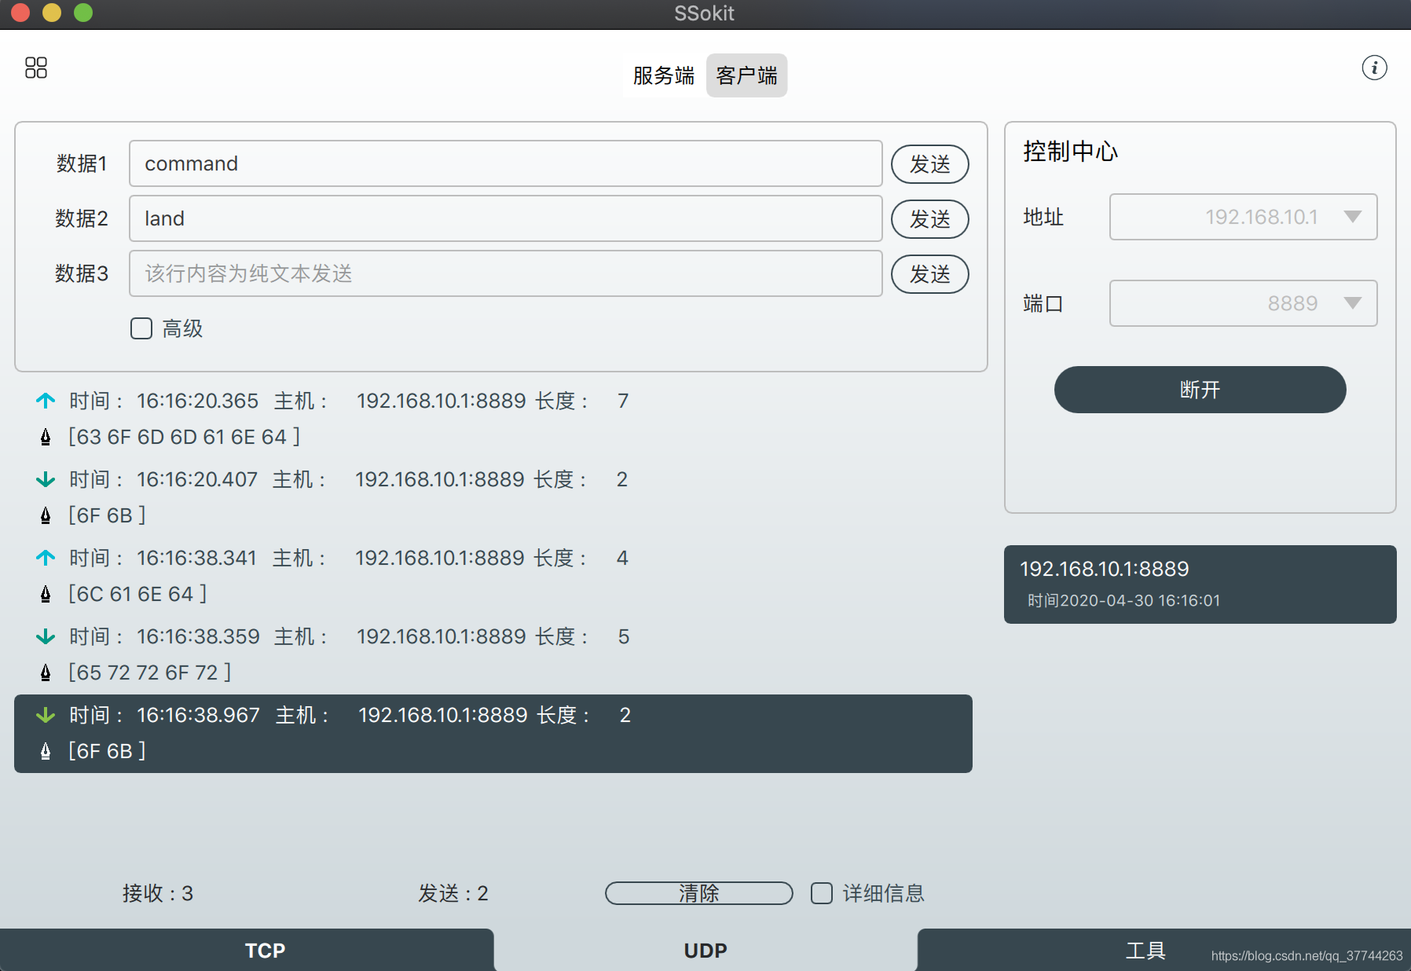
Task: Click pen icon beside [6C 61 6E 64]
Action: point(46,594)
